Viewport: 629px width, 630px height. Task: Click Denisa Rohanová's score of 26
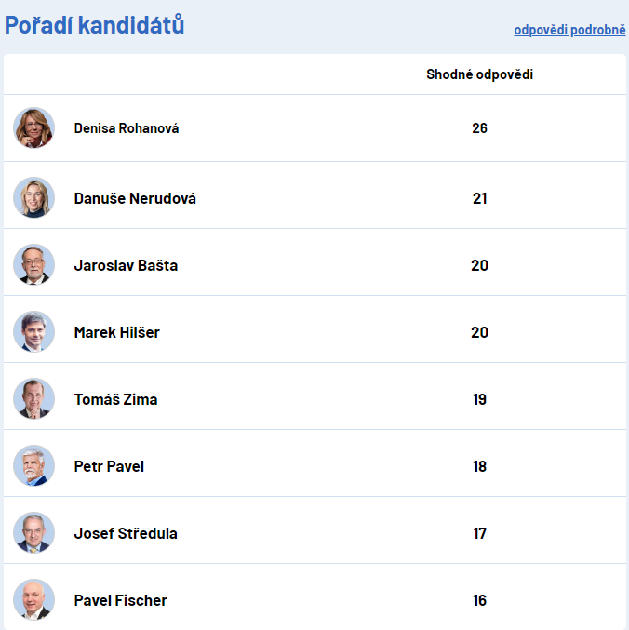click(479, 128)
